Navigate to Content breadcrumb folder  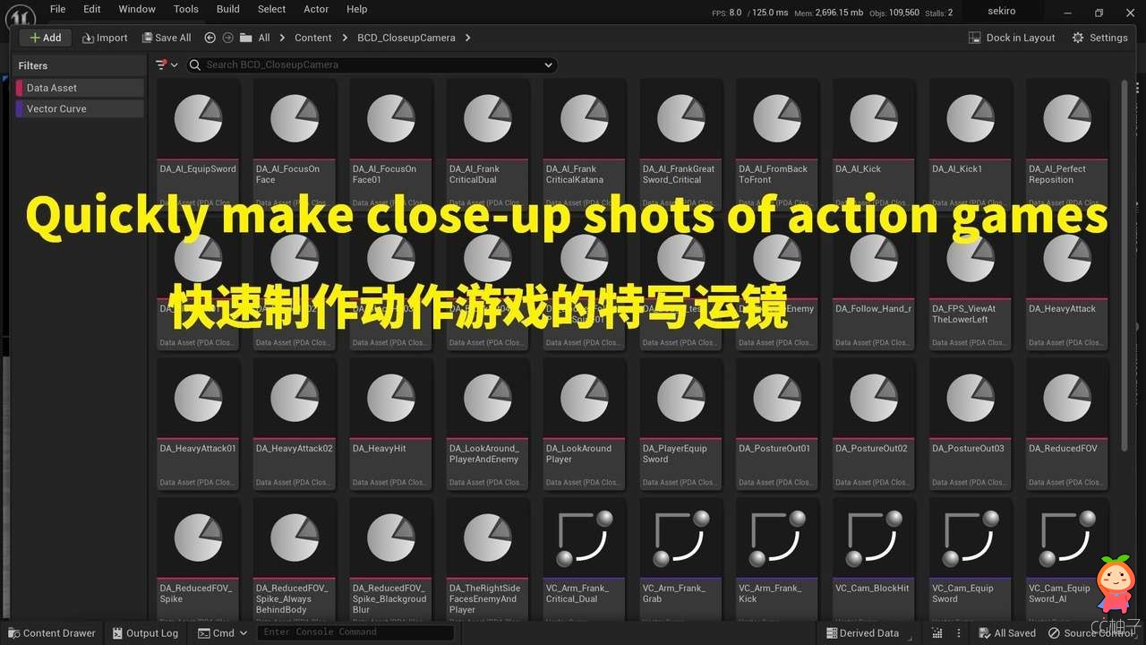[313, 38]
